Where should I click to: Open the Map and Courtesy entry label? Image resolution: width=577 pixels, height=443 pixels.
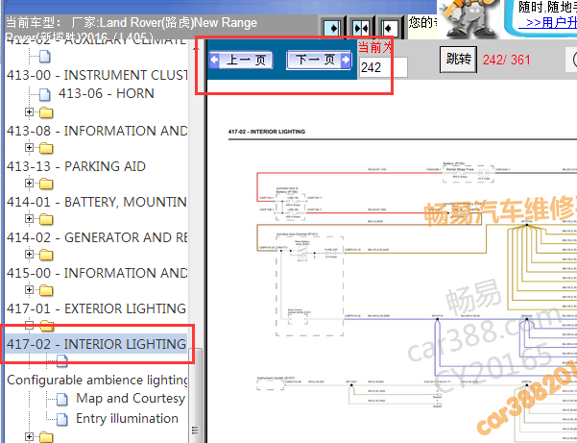131,399
